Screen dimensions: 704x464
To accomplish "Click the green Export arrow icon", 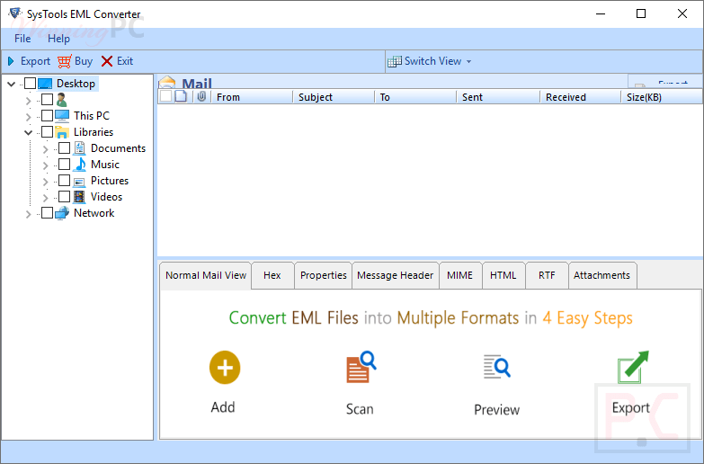I will 633,368.
